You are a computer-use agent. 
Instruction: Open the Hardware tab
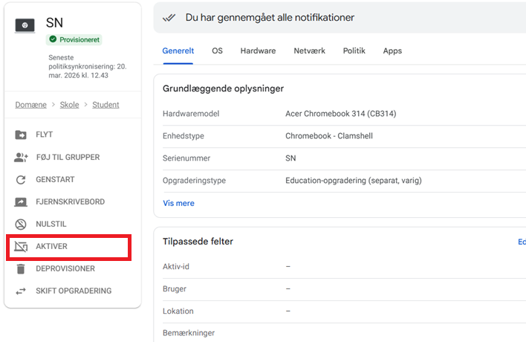click(x=258, y=51)
